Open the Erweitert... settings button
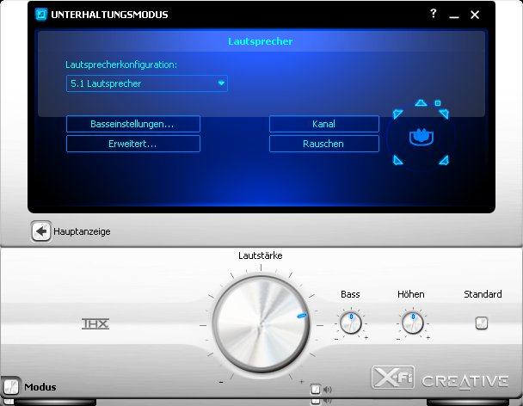Image resolution: width=523 pixels, height=406 pixels. 133,144
